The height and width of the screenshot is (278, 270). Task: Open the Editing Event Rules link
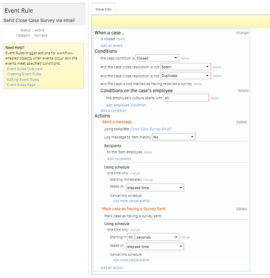pos(23,80)
